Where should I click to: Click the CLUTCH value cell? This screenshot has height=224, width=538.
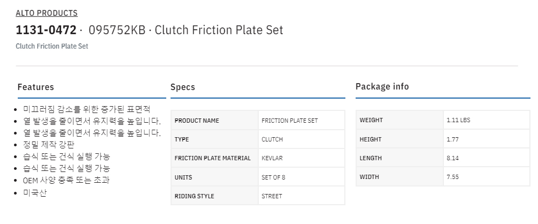click(272, 139)
